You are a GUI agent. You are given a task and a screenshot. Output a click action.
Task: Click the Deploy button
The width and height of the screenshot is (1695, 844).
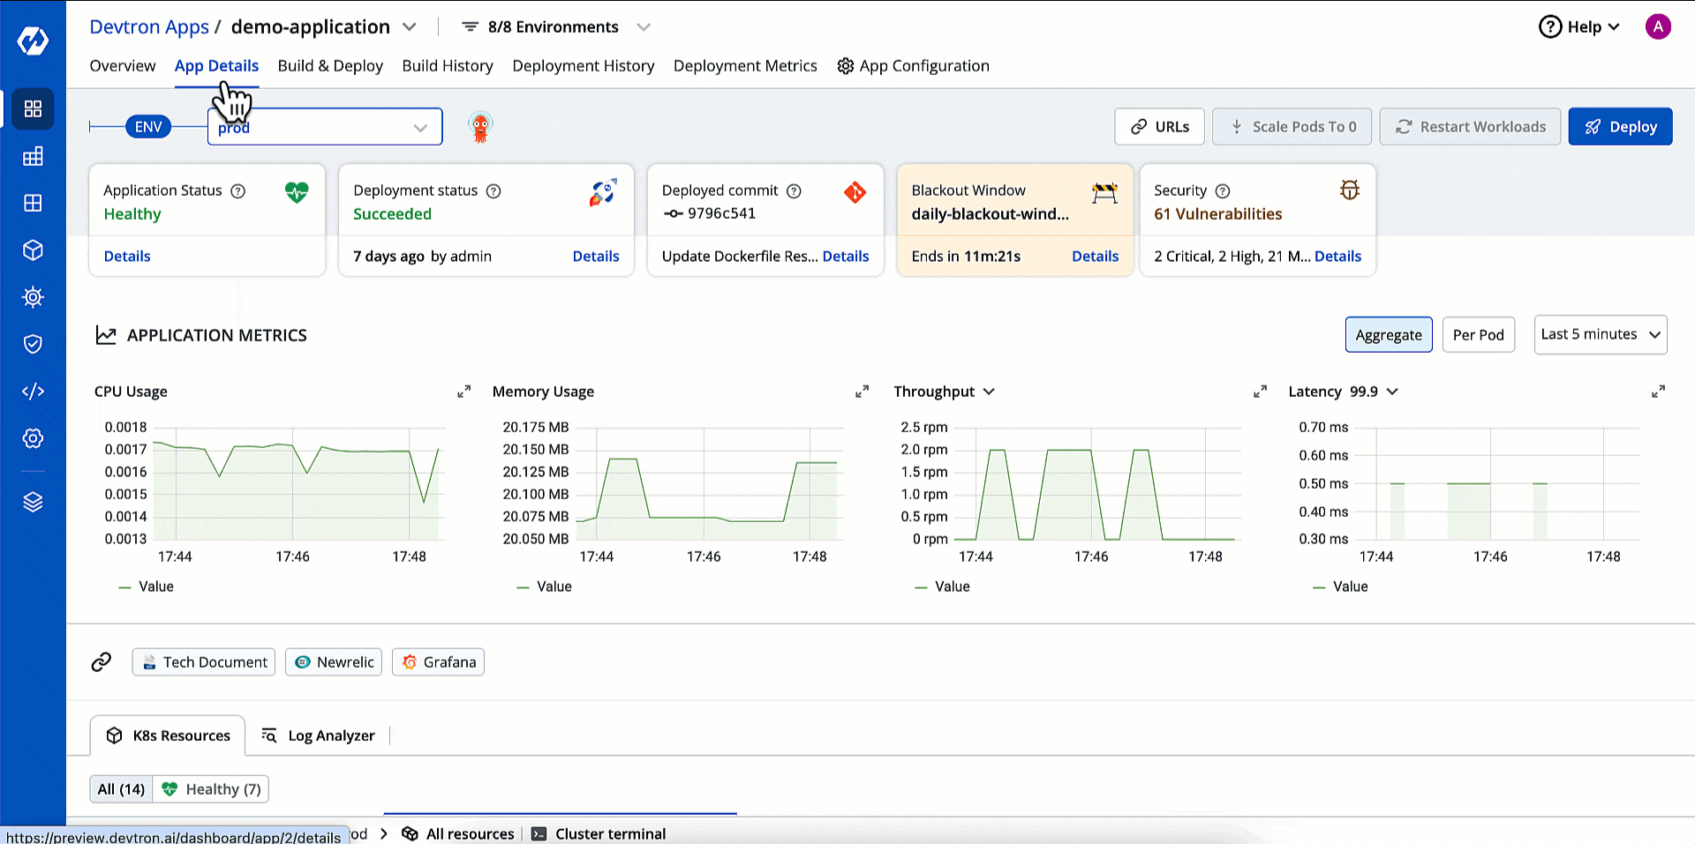[1620, 126]
